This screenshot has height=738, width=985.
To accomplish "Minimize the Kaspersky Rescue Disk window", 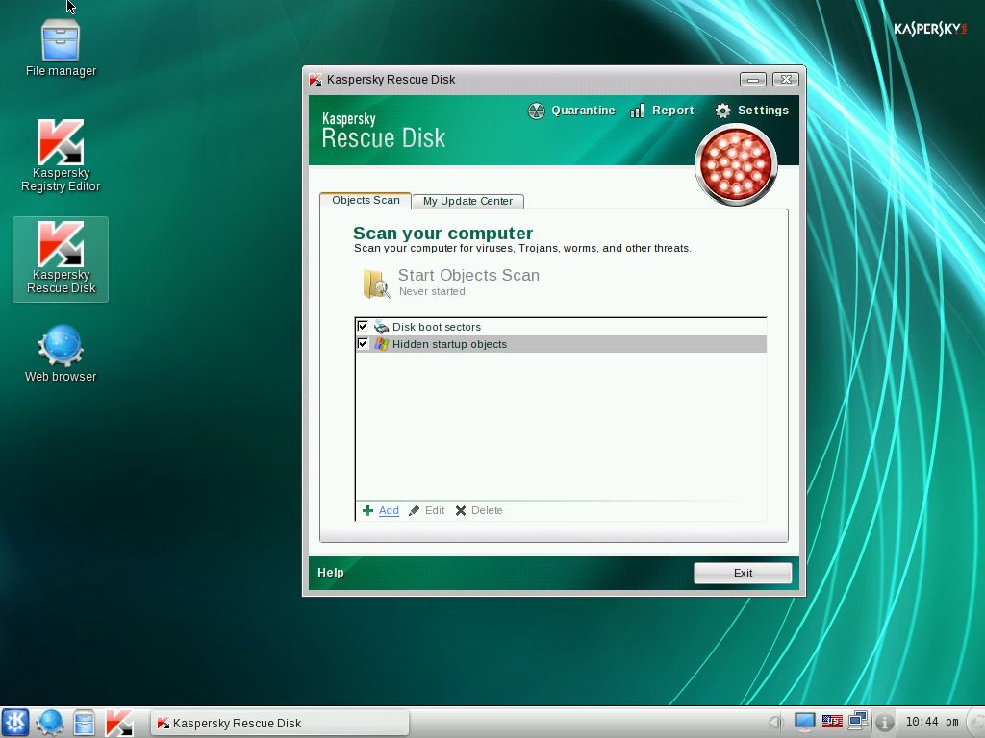I will pos(752,79).
